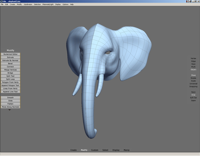Click Merge Vertices
200x156 pixels.
coord(10,70)
